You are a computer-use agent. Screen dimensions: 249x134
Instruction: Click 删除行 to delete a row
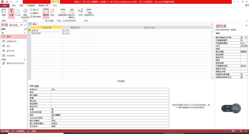click(x=34, y=13)
